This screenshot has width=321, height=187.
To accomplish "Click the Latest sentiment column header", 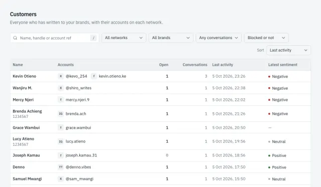I will click(283, 65).
